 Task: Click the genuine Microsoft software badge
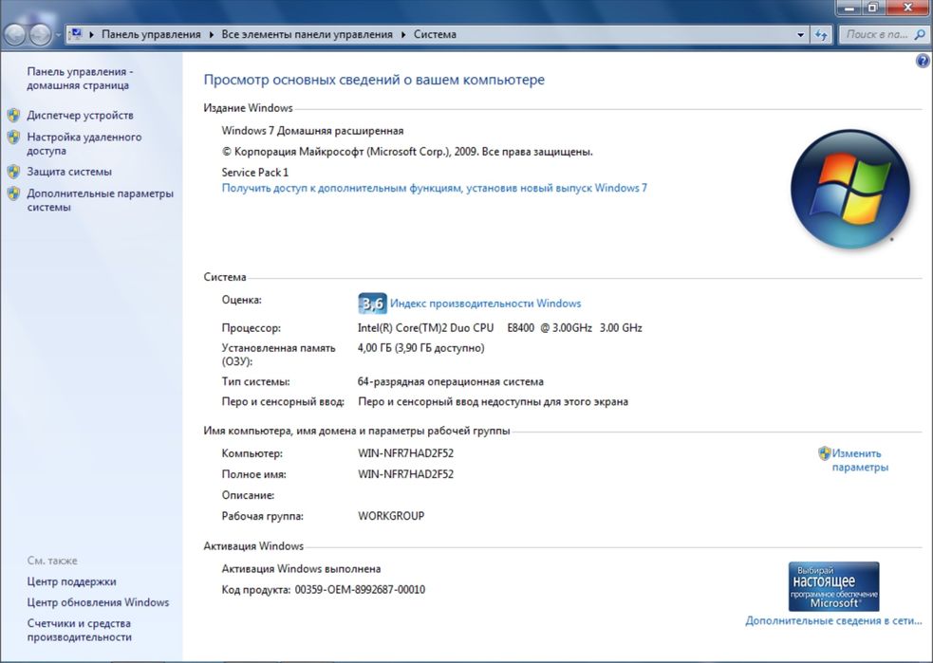click(x=833, y=586)
